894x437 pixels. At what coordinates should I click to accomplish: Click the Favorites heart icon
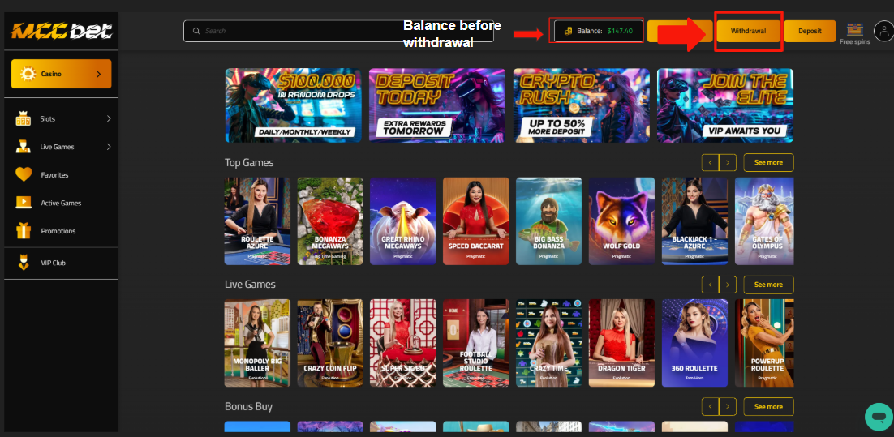[24, 174]
